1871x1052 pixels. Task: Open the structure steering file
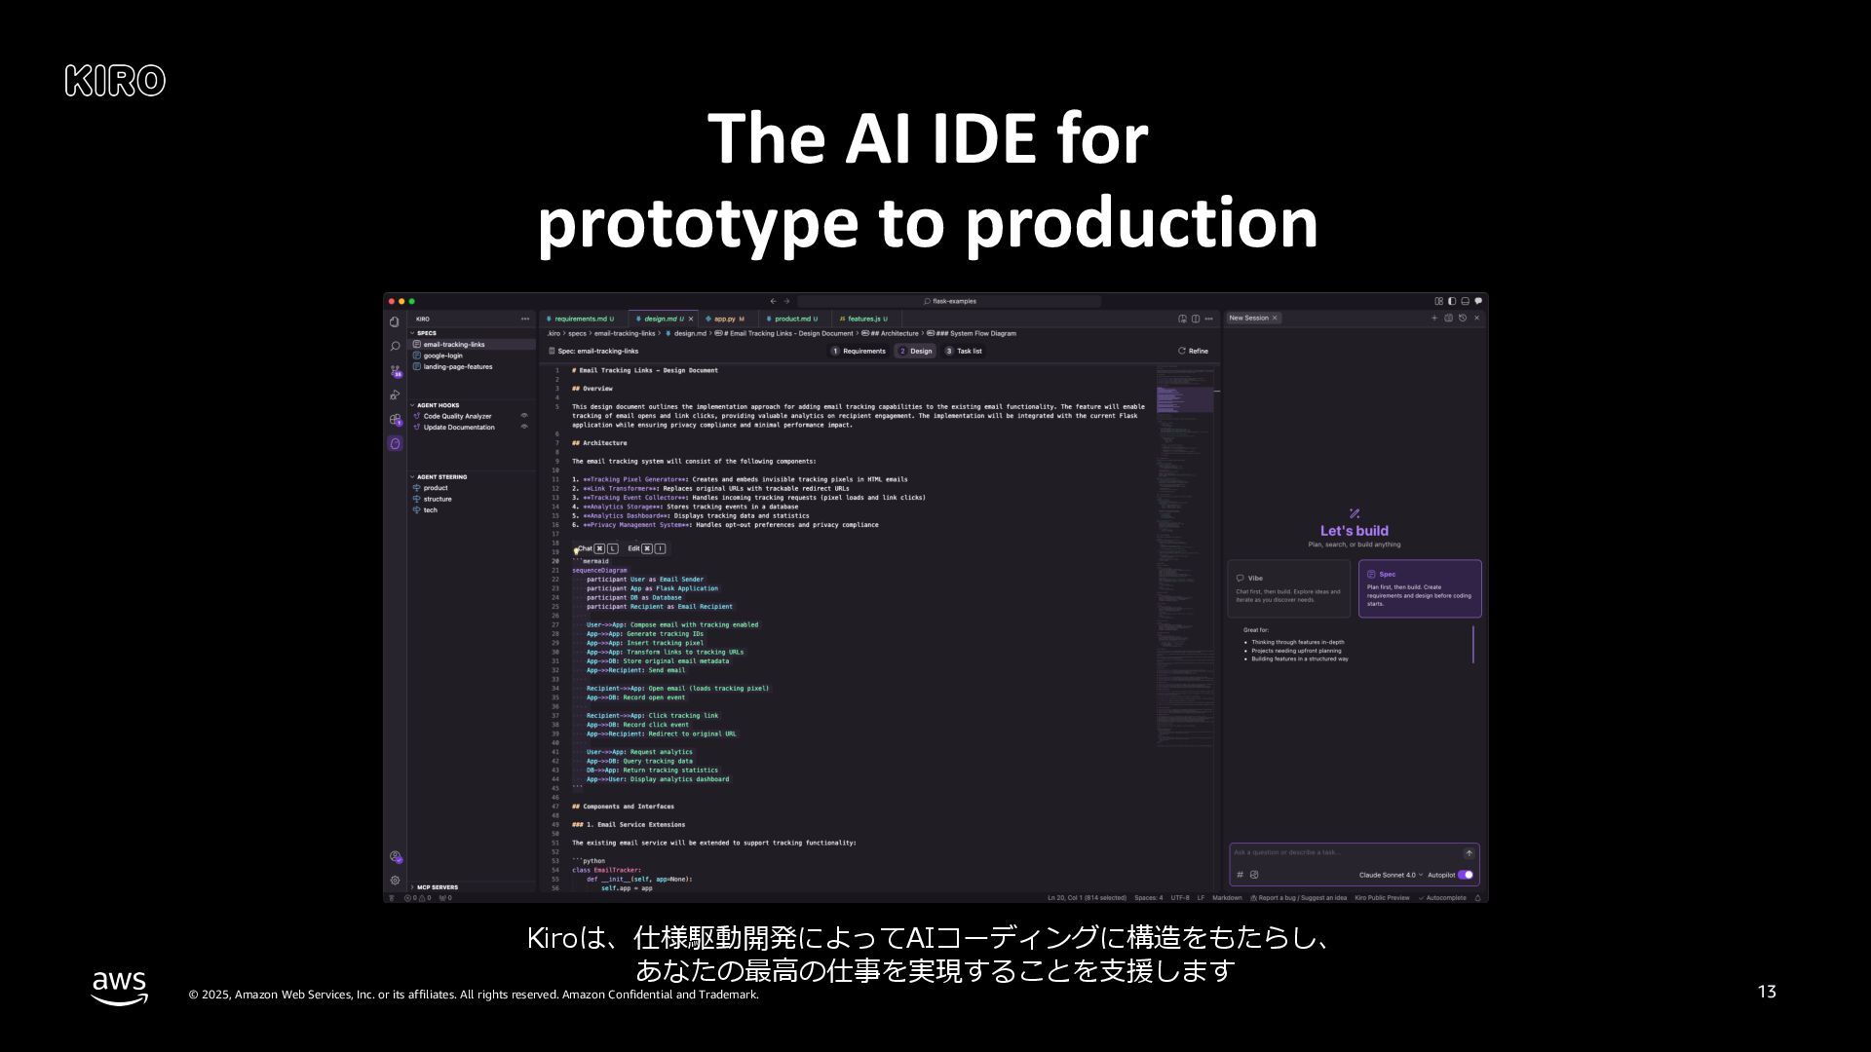click(473, 499)
